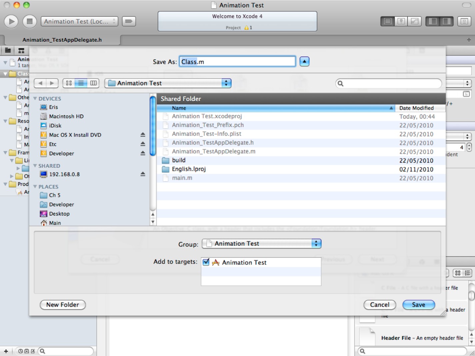Image resolution: width=475 pixels, height=356 pixels.
Task: Click the save dialog search field
Action: point(389,83)
